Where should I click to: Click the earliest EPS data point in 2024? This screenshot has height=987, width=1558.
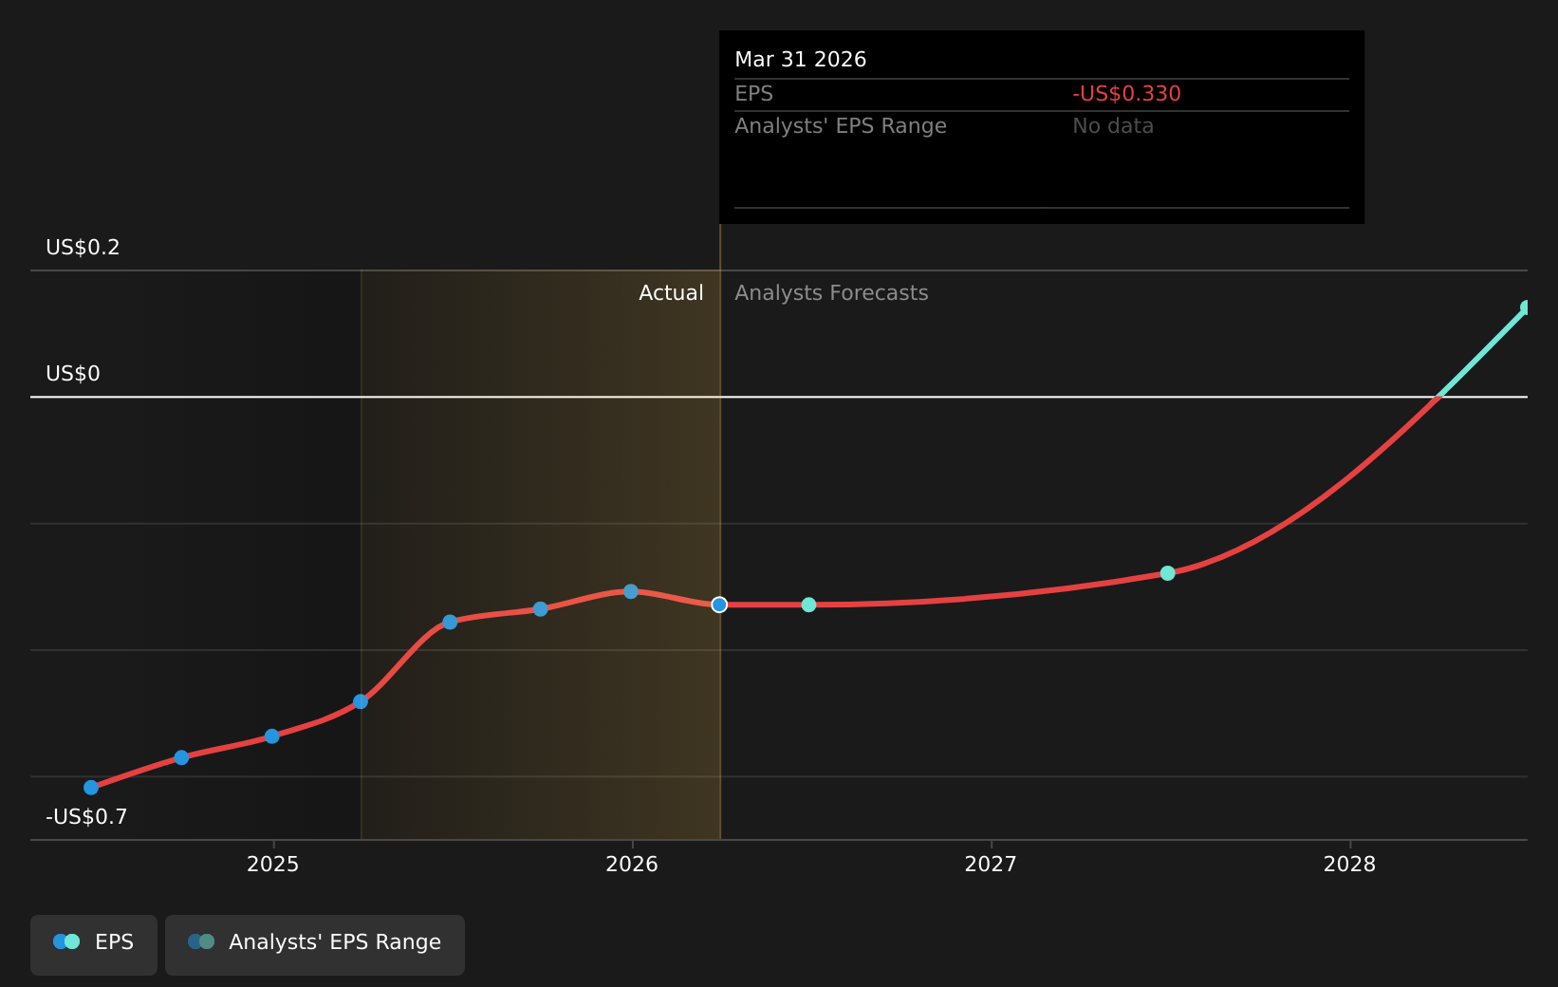[x=91, y=788]
